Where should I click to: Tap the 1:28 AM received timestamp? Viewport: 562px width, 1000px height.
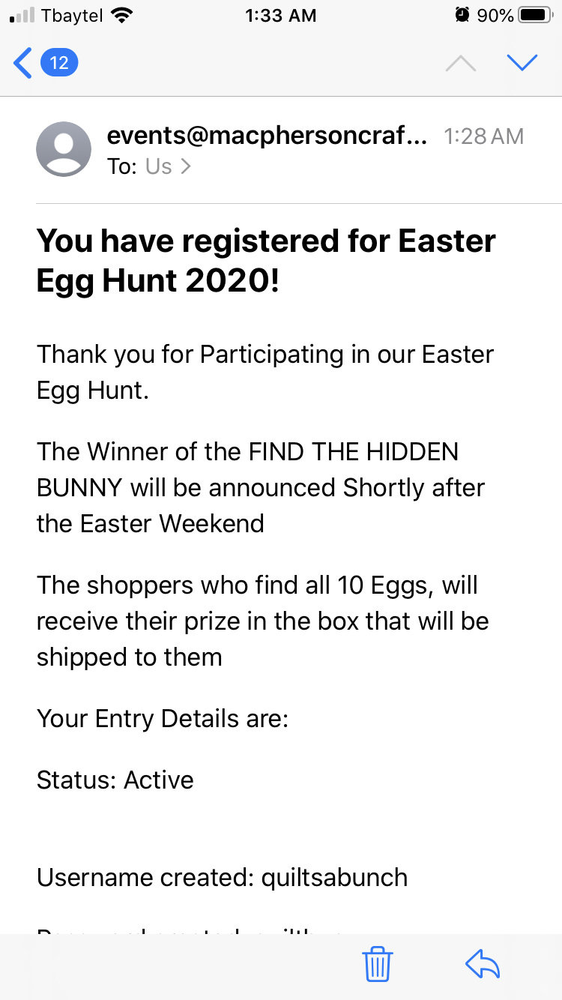tap(483, 136)
